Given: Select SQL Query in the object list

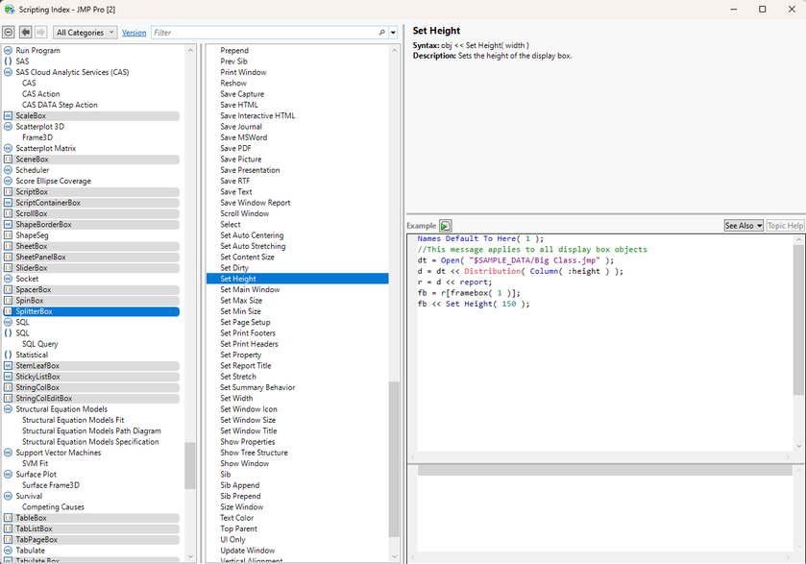Looking at the screenshot, I should [x=40, y=344].
